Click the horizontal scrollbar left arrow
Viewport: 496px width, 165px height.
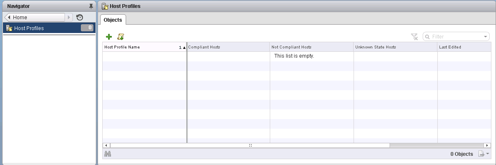pyautogui.click(x=106, y=145)
